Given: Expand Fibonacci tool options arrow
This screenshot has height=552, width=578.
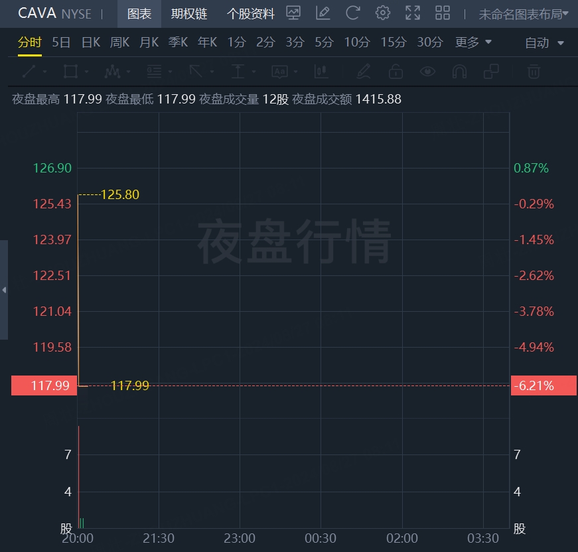Looking at the screenshot, I should point(170,72).
